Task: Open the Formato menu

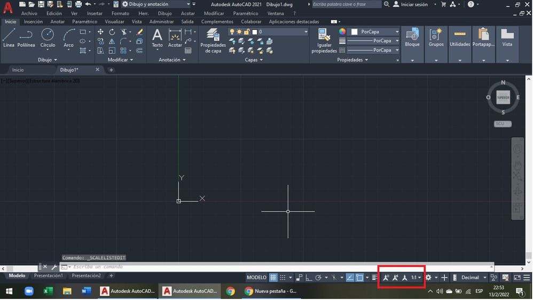Action: coord(120,13)
